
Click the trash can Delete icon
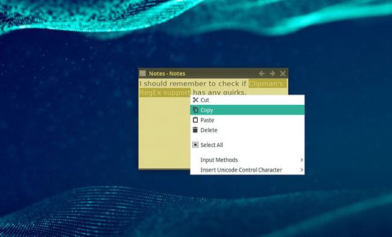(195, 130)
